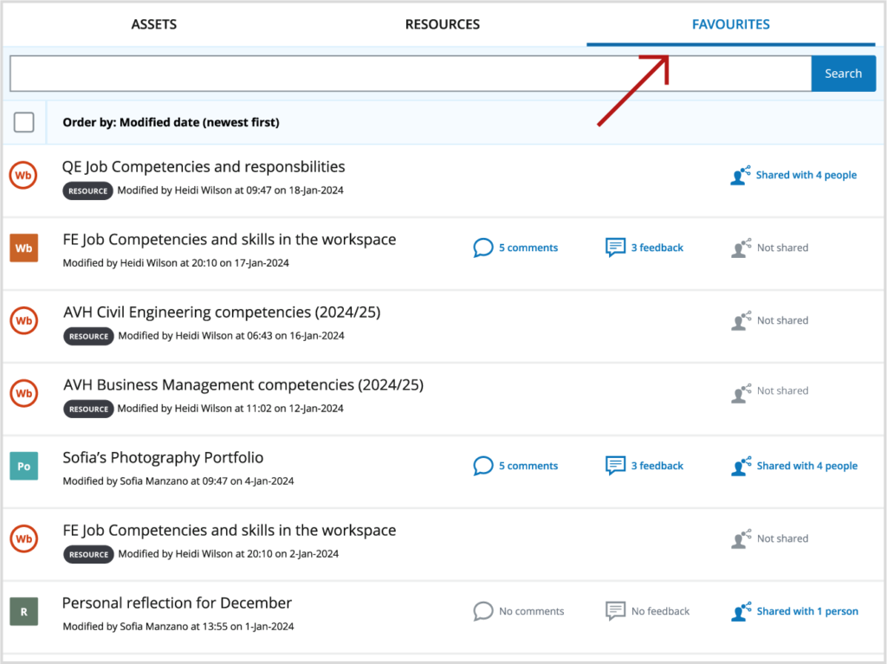
Task: Click the green R reflection icon
Action: point(23,611)
